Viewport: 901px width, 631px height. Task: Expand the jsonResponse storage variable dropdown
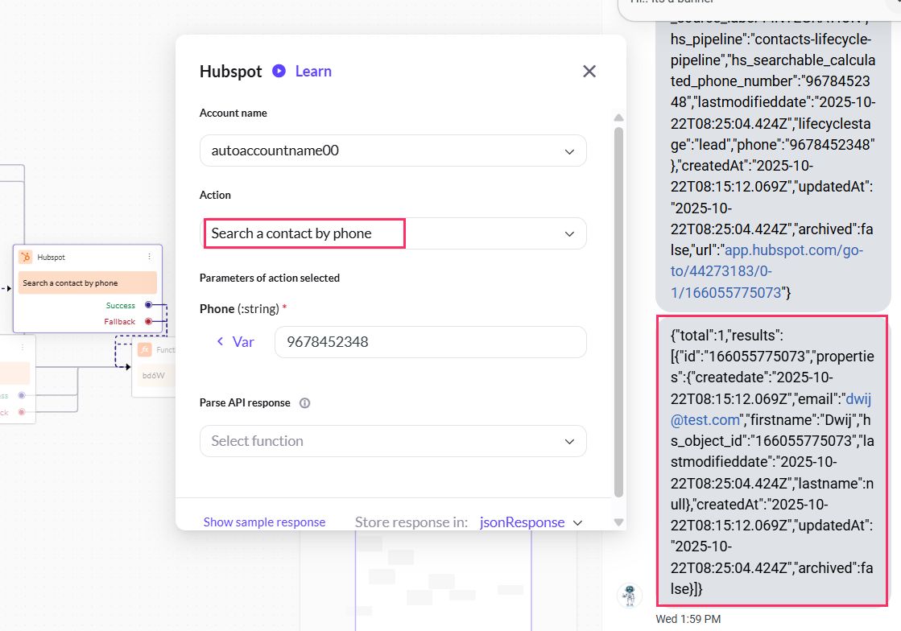577,522
